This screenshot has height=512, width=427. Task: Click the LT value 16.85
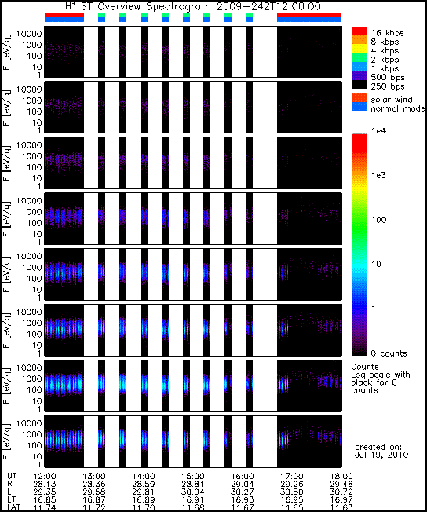point(45,499)
